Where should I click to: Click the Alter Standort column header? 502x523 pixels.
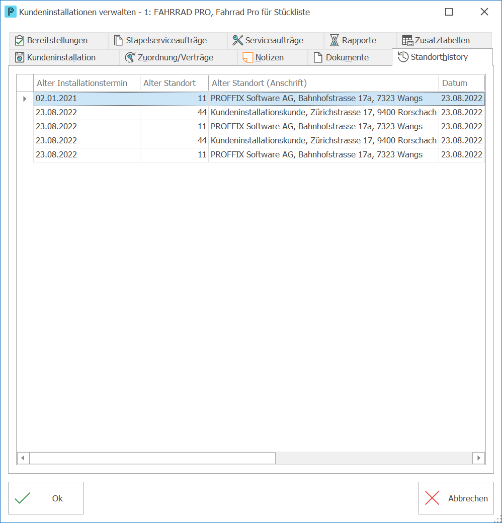174,83
